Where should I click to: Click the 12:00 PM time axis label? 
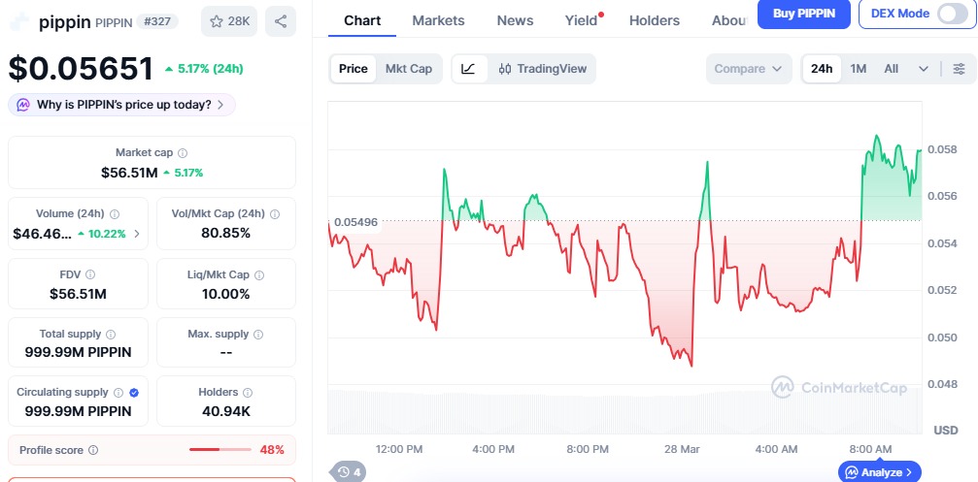pos(399,449)
